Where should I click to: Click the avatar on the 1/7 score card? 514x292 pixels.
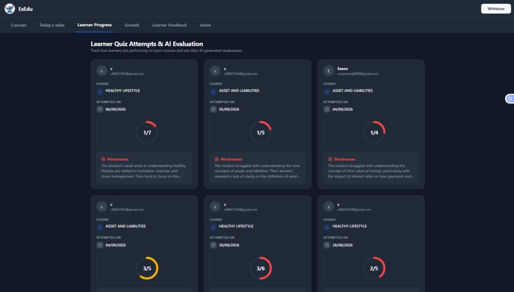[x=101, y=71]
